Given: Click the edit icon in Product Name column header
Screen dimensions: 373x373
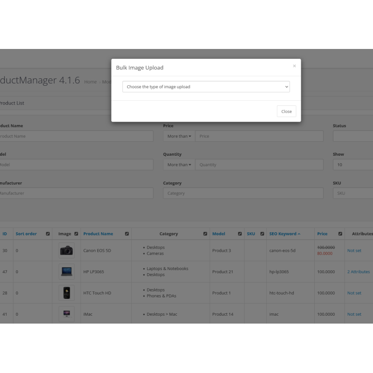Looking at the screenshot, I should [x=127, y=234].
